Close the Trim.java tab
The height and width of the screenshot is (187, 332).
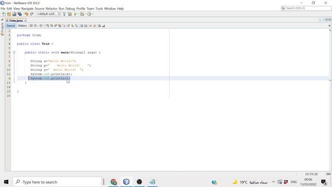(25, 21)
